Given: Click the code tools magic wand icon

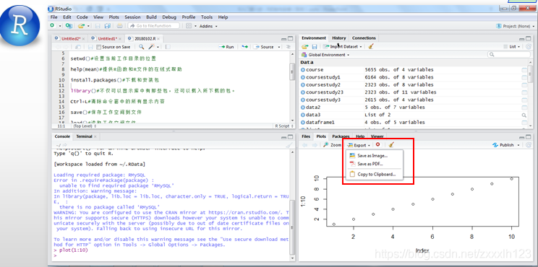Looking at the screenshot, I should 151,47.
